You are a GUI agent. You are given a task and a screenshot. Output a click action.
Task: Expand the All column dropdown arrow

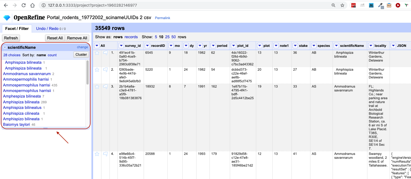click(97, 46)
